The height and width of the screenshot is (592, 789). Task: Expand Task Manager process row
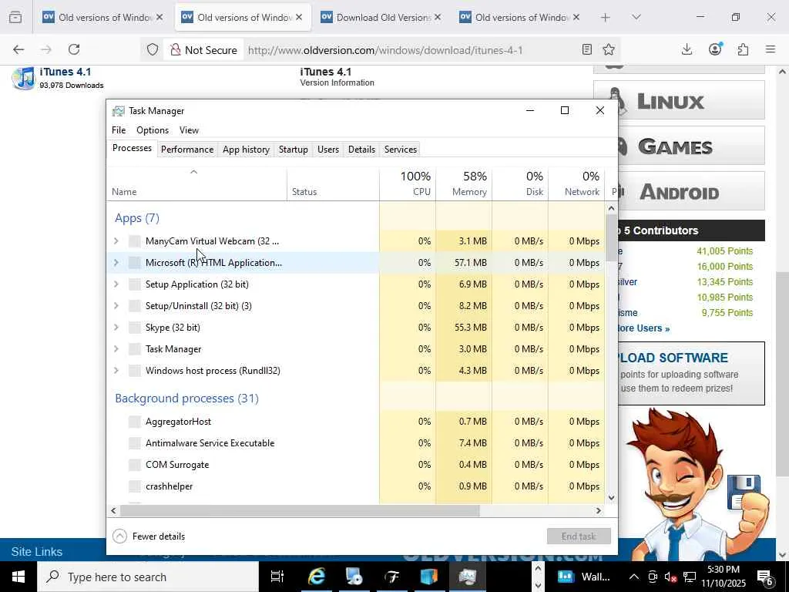(116, 349)
